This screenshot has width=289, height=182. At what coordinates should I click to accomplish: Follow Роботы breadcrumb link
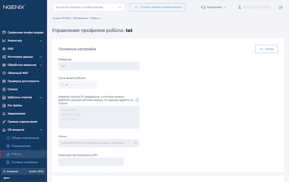(95, 18)
